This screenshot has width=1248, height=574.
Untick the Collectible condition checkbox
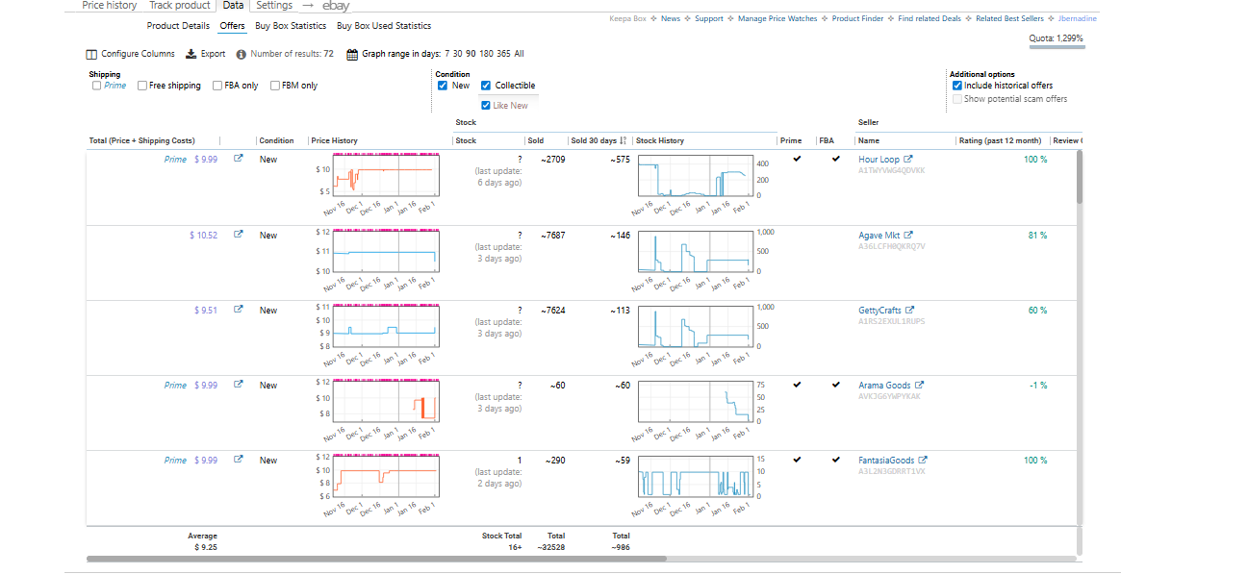coord(486,86)
